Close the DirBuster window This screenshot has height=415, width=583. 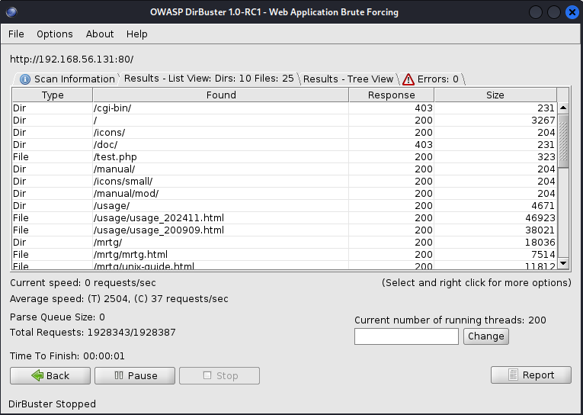[572, 12]
